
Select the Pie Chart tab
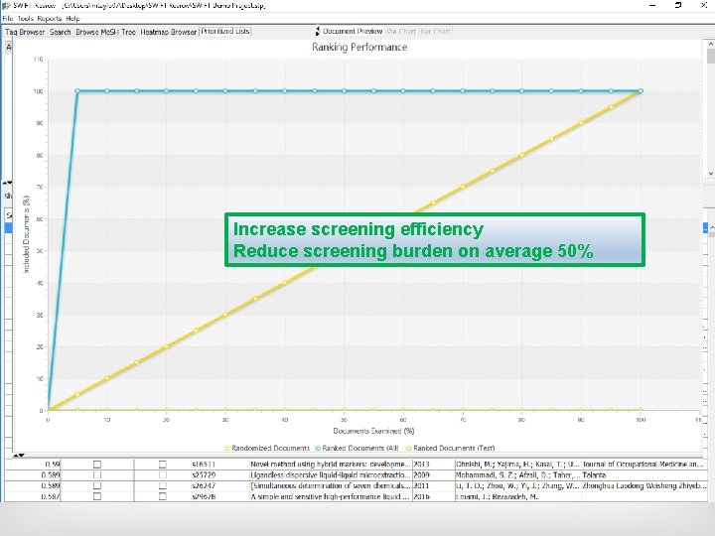(401, 32)
